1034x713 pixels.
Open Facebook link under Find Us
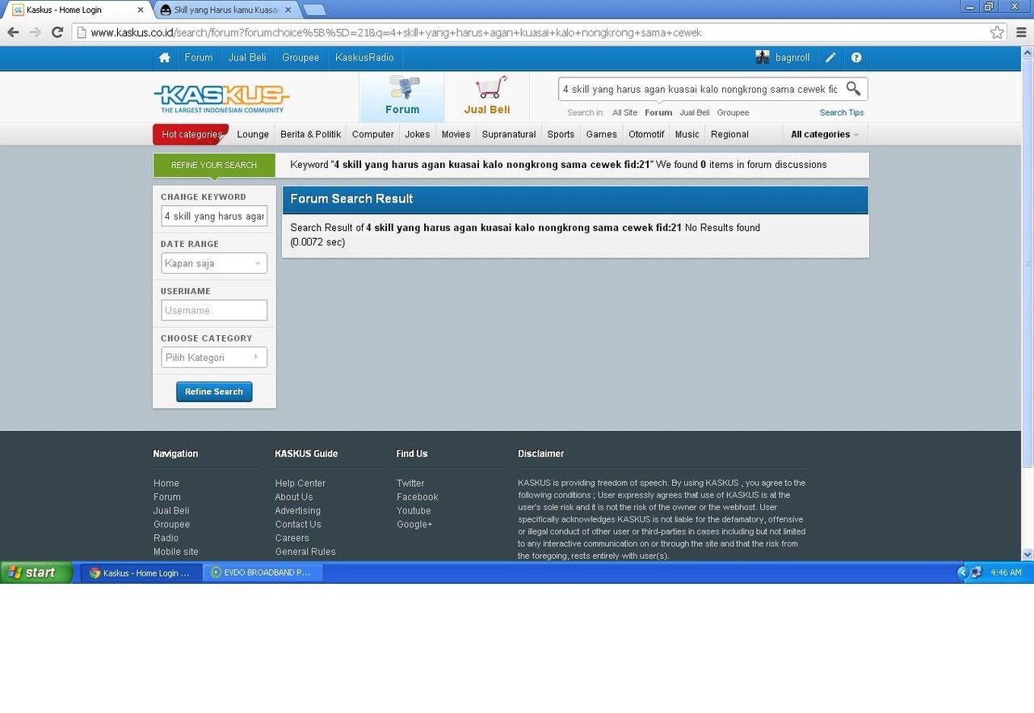click(x=418, y=497)
